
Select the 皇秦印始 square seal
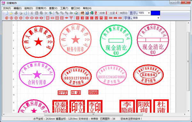pyautogui.click(x=60, y=106)
